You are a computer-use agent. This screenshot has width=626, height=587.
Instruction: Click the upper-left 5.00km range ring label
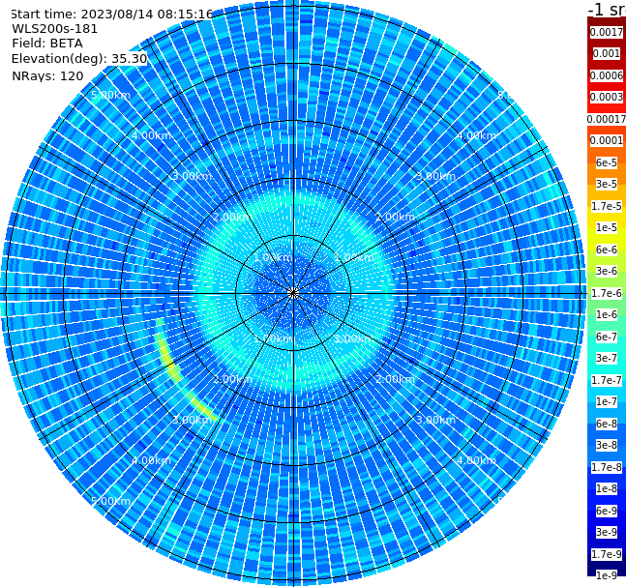coord(110,96)
